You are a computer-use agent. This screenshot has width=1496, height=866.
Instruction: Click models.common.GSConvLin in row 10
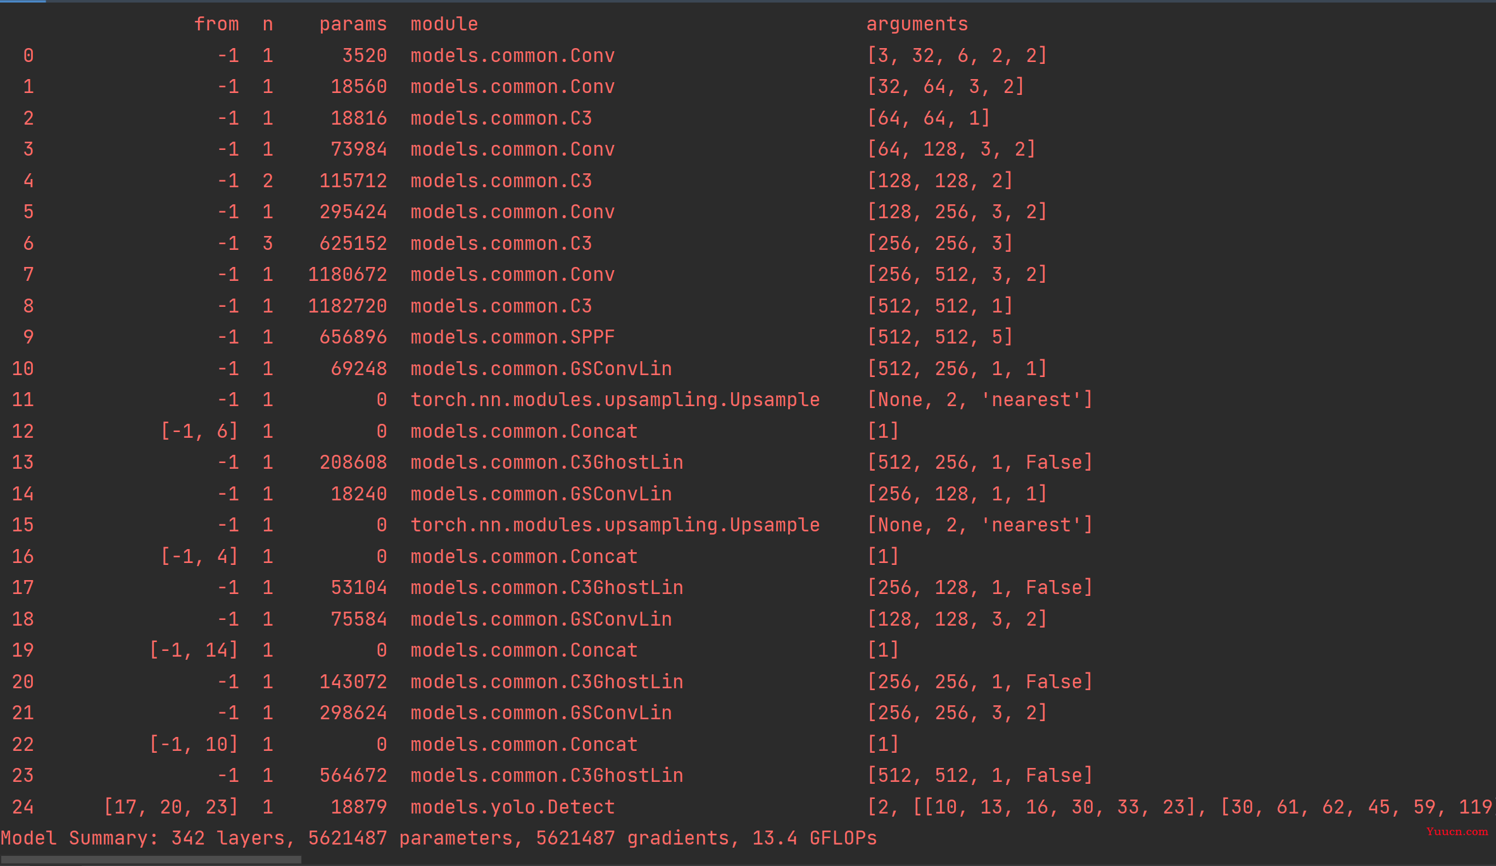pos(541,368)
